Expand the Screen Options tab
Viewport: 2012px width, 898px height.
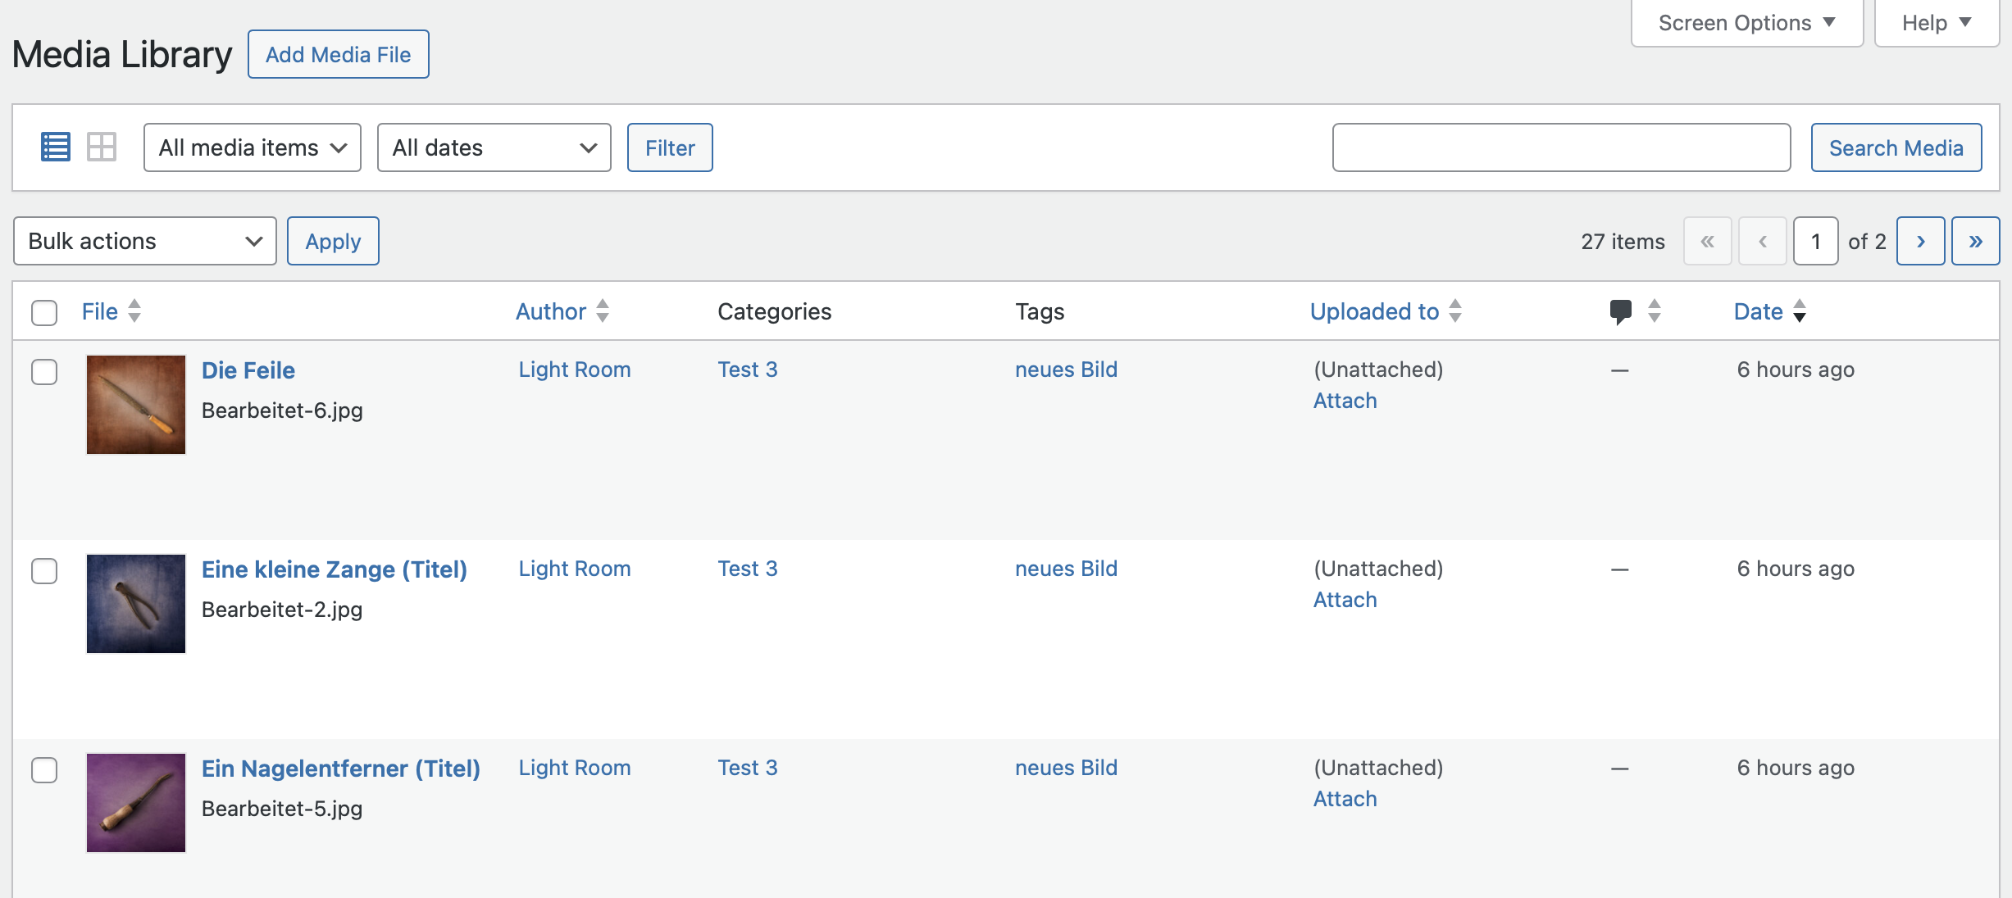(1746, 23)
